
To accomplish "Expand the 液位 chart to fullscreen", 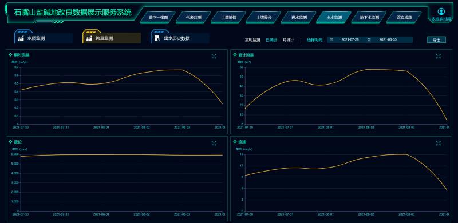I will tap(214, 143).
